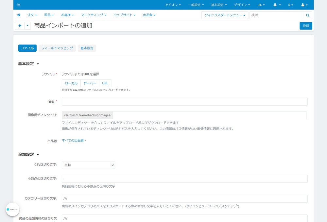This screenshot has height=222, width=327.
Task: Choose the サーバー file source
Action: click(90, 83)
